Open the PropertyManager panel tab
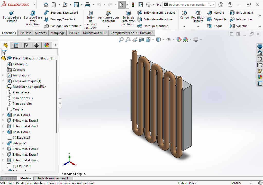Screen dimensions: 263x185 click(16, 45)
